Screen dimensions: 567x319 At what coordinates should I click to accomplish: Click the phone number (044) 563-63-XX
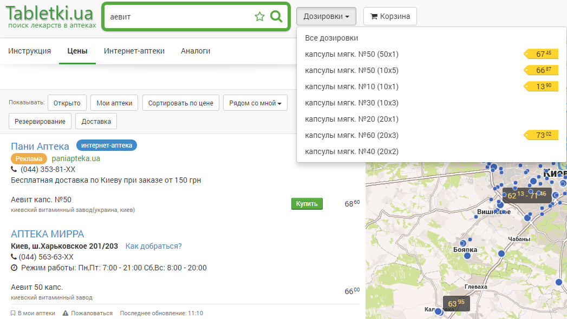46,257
